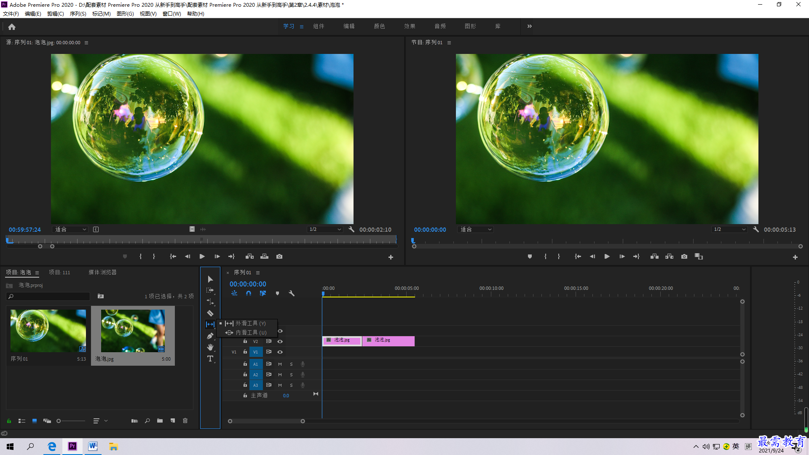809x455 pixels.
Task: Switch project panel to list view
Action: click(22, 421)
